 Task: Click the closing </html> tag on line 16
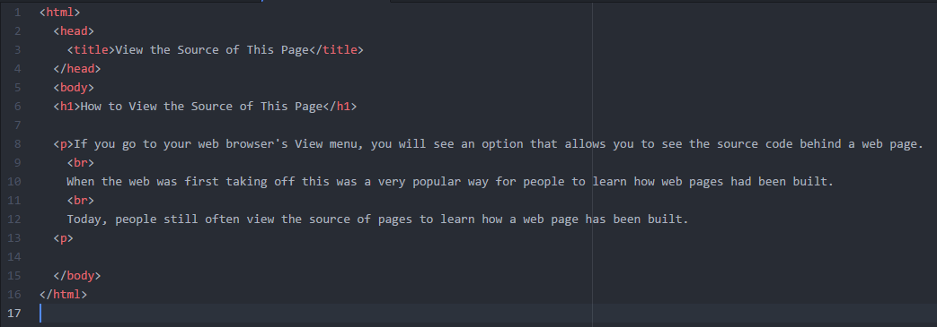tap(64, 294)
